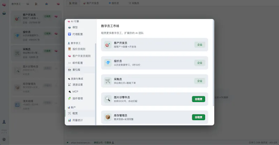The width and height of the screenshot is (279, 145).
Task: Click atlas.traceclaw.cn in status bar
Action: 80,143
